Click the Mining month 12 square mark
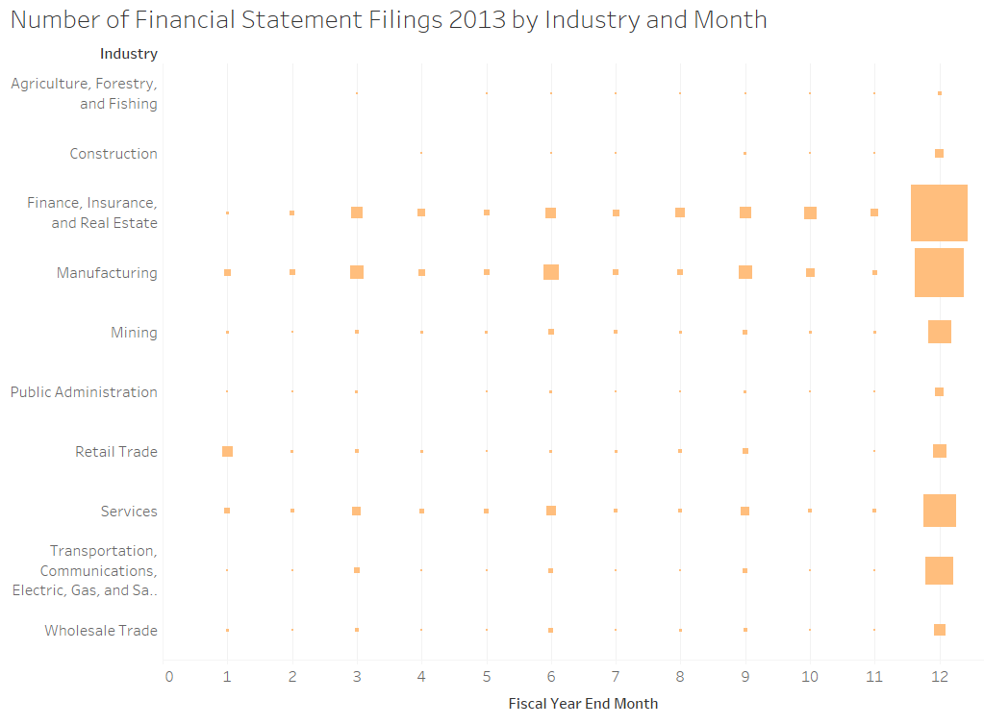984x725 pixels. click(940, 332)
